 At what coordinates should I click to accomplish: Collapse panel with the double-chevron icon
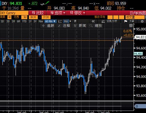coord(93,21)
